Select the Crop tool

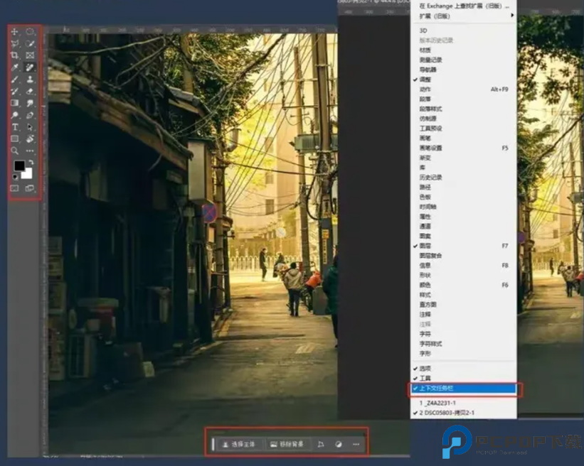pyautogui.click(x=14, y=55)
